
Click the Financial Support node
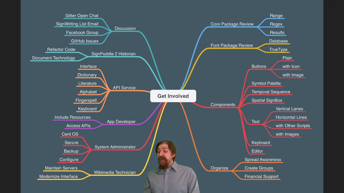[261, 177]
